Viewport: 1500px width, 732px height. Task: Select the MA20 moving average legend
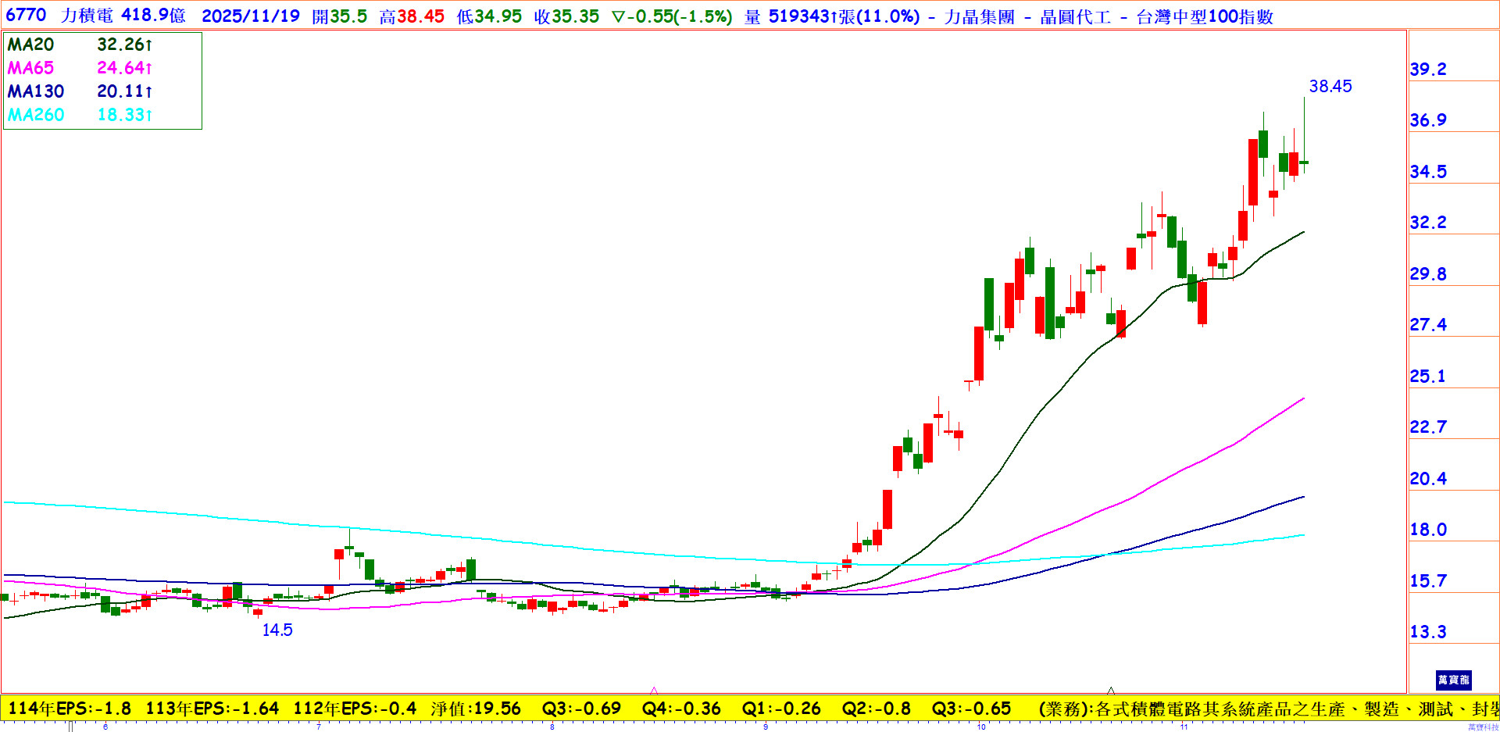click(30, 45)
